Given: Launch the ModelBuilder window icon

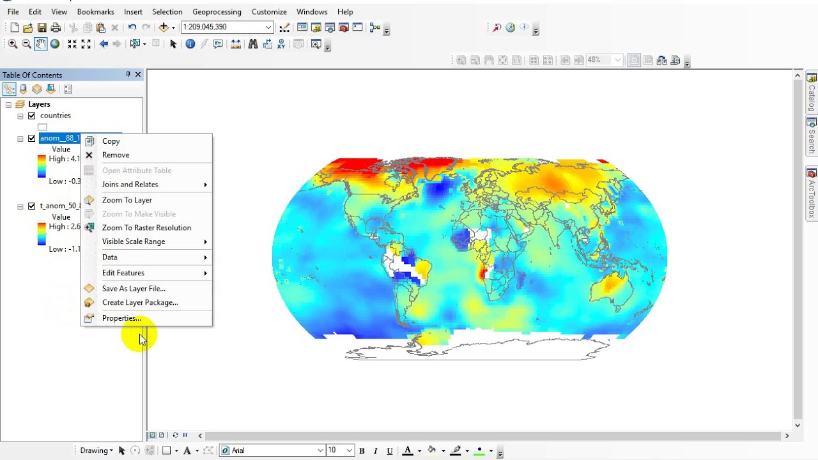Looking at the screenshot, I should click(x=375, y=27).
